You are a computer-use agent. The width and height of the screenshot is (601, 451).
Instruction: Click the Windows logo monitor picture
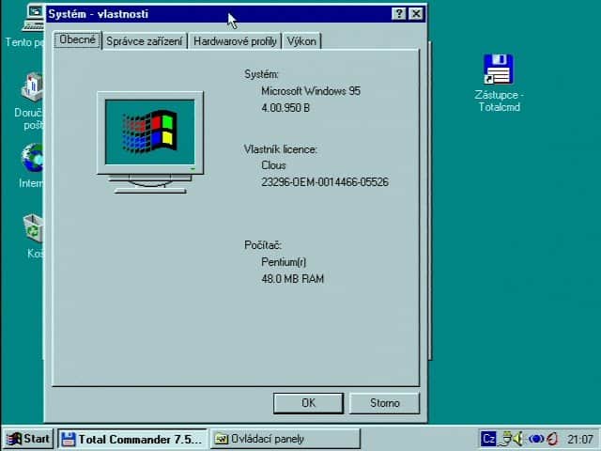tap(150, 142)
